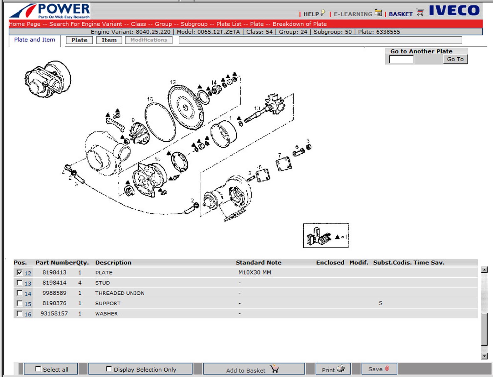Open the E-Learning icon

click(378, 13)
